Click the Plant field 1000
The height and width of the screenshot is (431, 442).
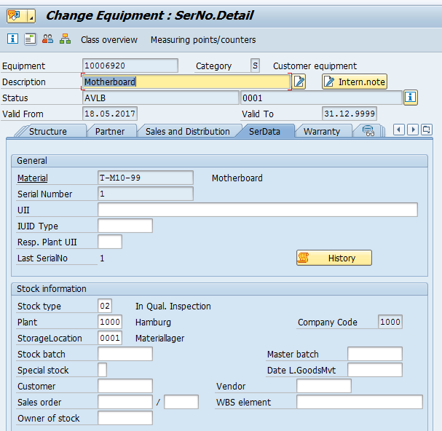point(110,322)
